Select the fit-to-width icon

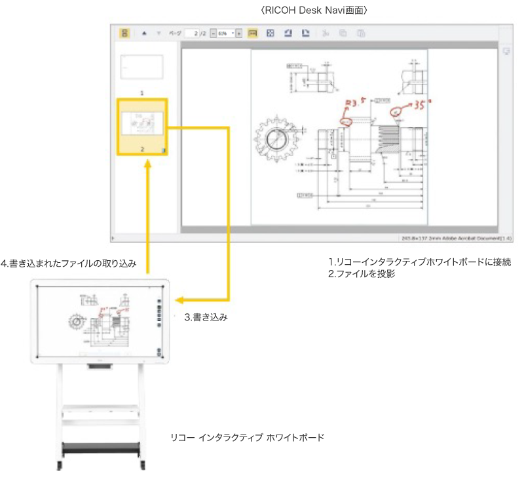[253, 33]
